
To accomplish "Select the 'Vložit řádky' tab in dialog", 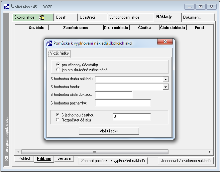I will [x=59, y=53].
